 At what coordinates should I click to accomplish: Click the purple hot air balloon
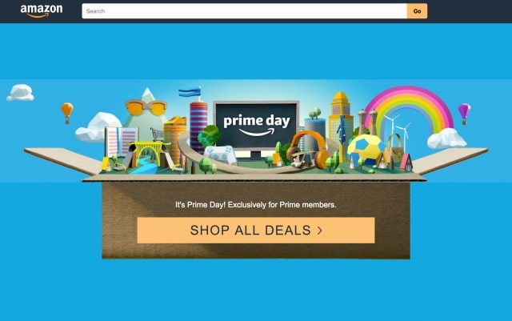(464, 114)
